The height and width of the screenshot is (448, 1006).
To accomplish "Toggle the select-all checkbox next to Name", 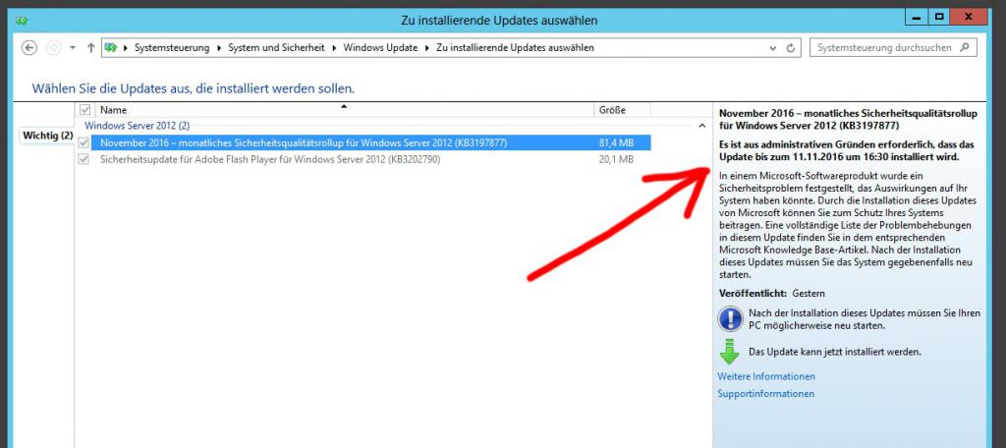I will 84,110.
